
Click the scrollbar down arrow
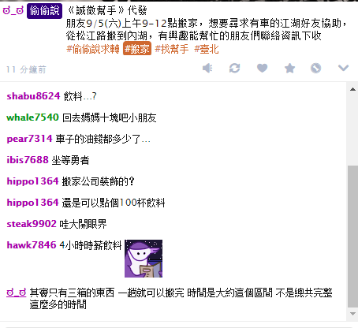click(352, 314)
